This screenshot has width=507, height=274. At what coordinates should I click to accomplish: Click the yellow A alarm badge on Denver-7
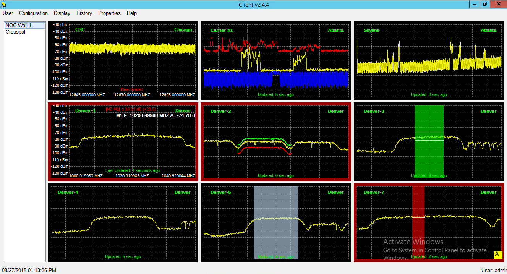497,255
